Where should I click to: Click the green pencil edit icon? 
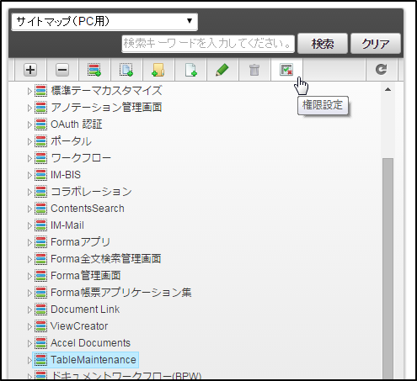point(222,70)
